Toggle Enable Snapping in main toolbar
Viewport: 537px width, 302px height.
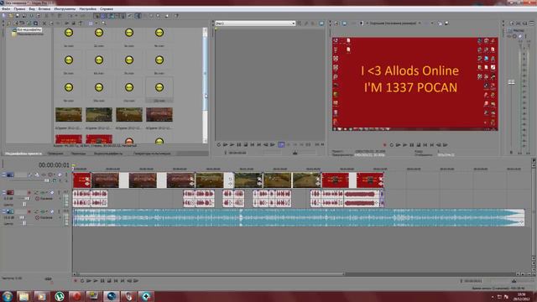click(97, 16)
